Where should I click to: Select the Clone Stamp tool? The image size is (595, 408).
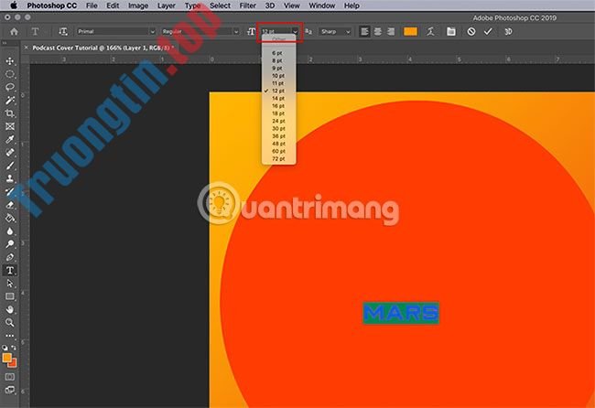tap(10, 178)
